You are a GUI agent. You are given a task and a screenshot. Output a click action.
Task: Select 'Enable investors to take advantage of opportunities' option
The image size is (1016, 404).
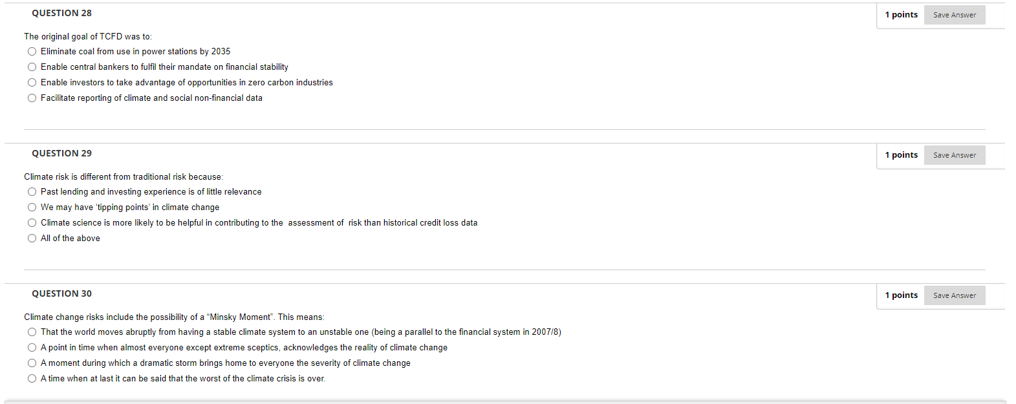click(x=32, y=83)
